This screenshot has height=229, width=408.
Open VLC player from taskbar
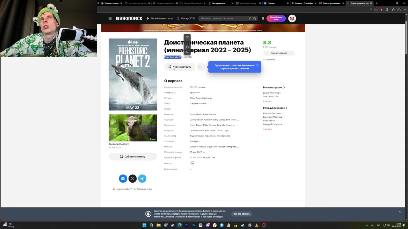[x=257, y=225]
